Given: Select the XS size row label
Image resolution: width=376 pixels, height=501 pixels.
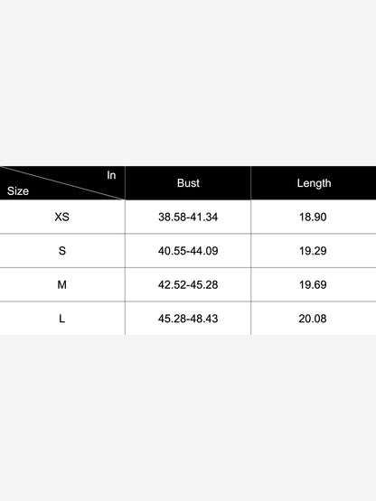Looking at the screenshot, I should [61, 217].
